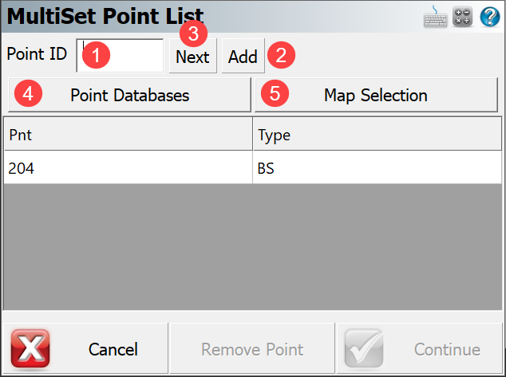Click the Add button
506x377 pixels.
point(243,56)
